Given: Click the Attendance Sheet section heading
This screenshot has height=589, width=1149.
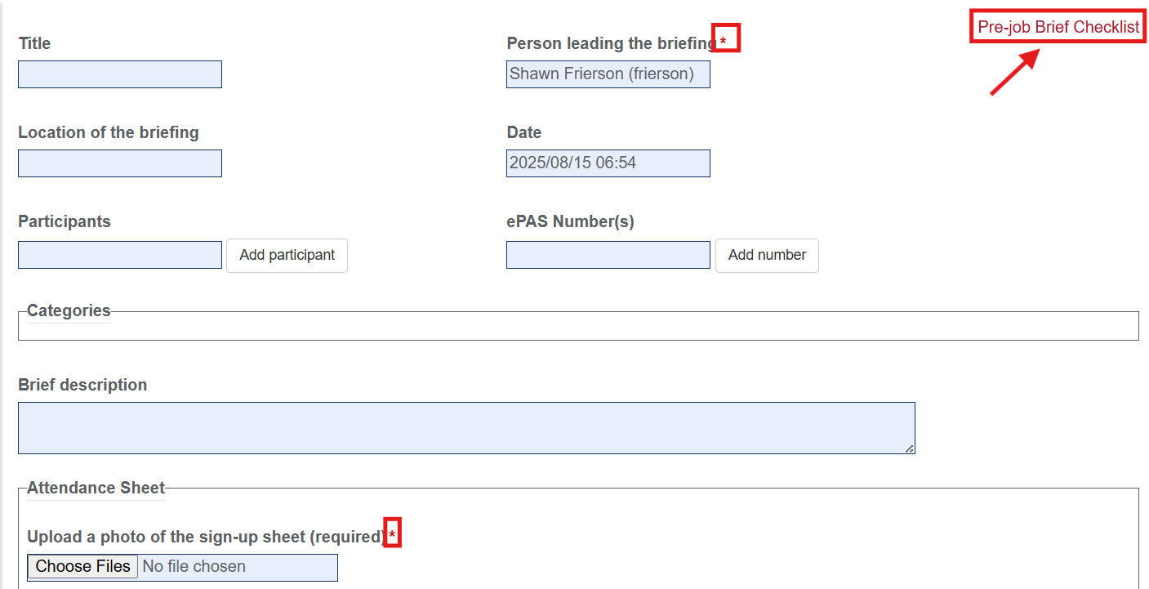Looking at the screenshot, I should 96,488.
